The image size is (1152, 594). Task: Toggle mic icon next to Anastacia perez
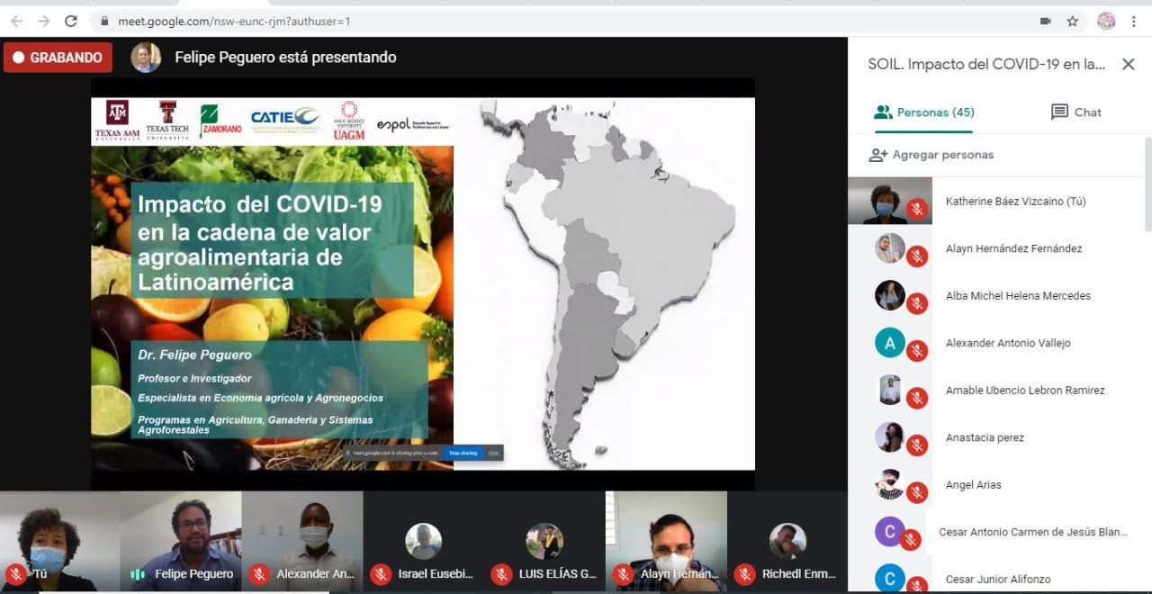(917, 445)
